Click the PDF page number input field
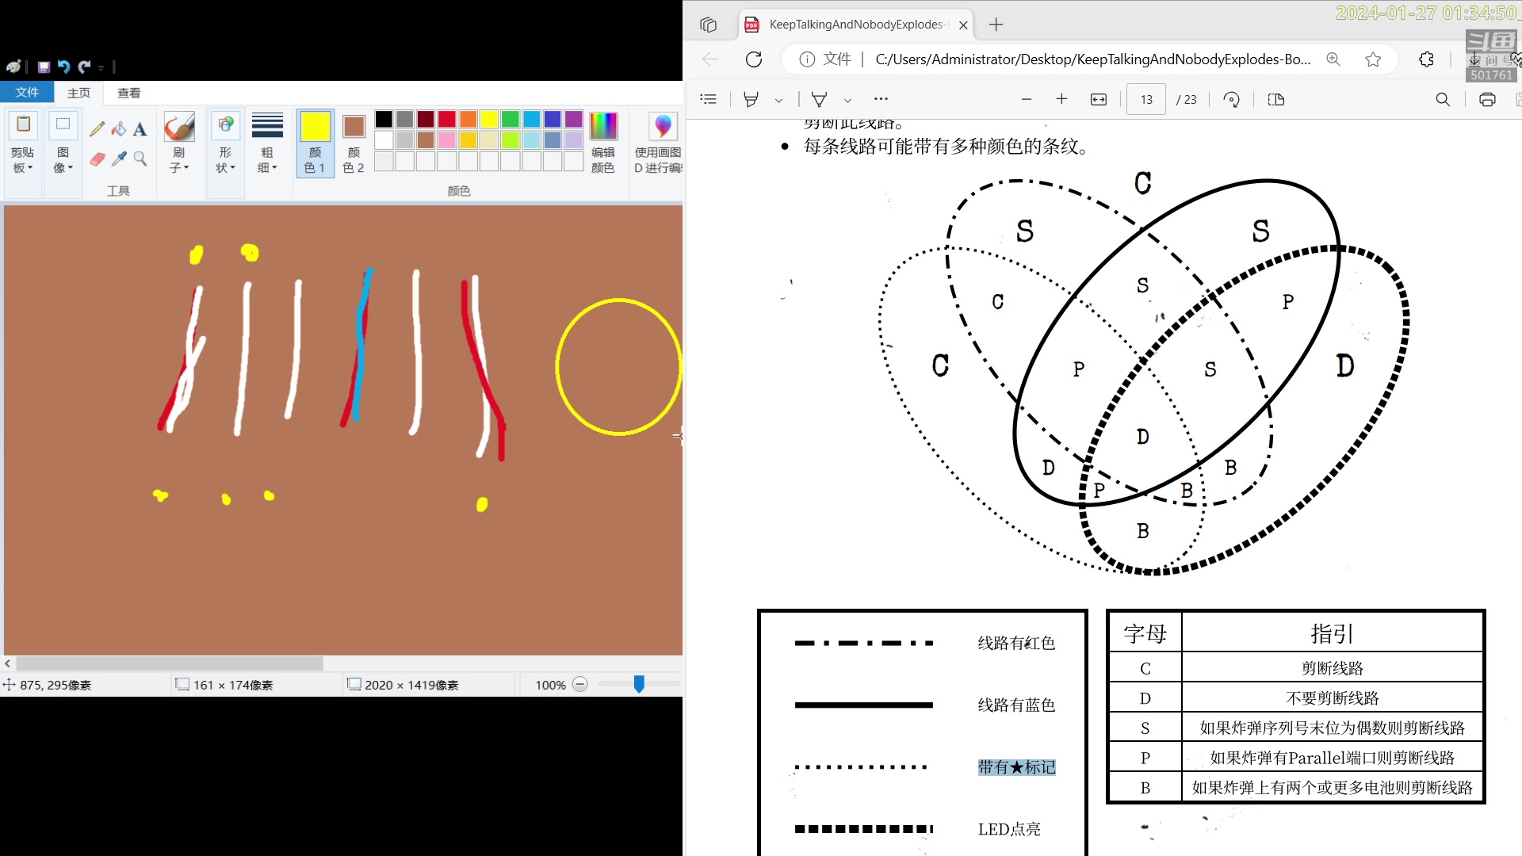Screen dimensions: 1522x856 [1145, 99]
